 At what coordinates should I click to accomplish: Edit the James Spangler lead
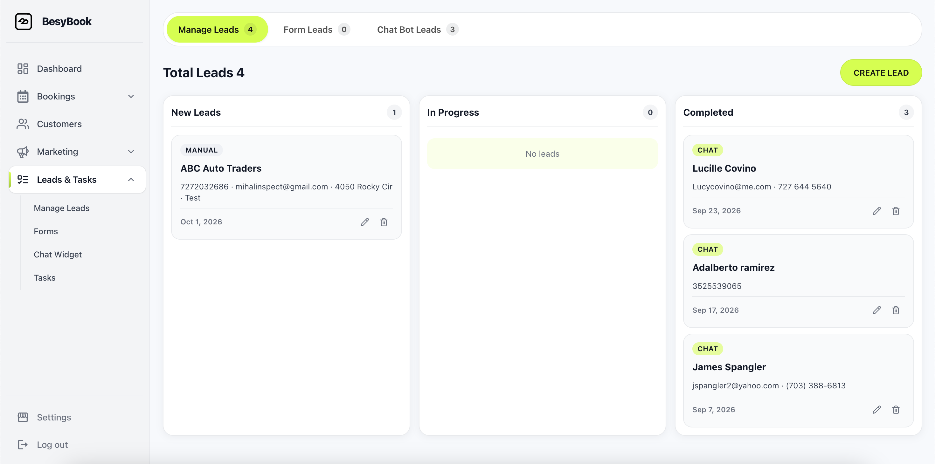[876, 410]
